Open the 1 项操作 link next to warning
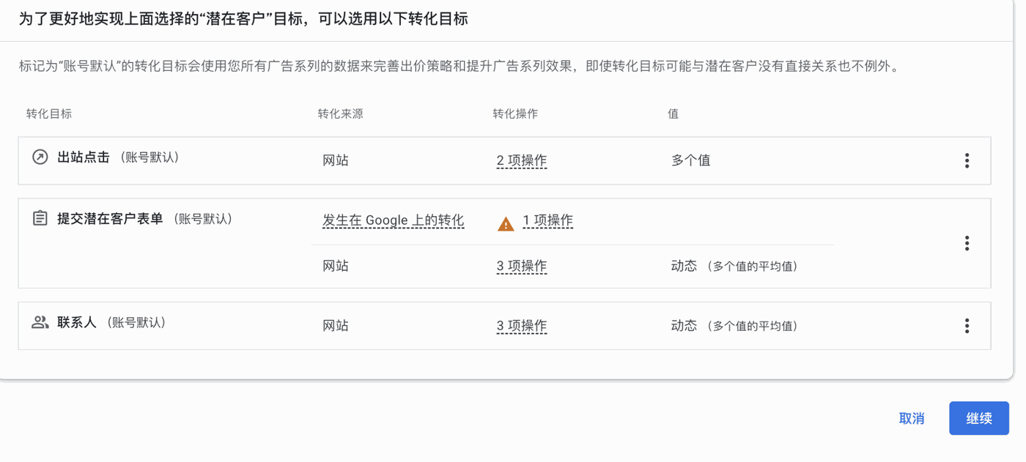 pyautogui.click(x=548, y=220)
